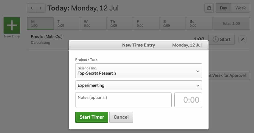
Task: Click the Start Timer button
Action: tap(92, 117)
